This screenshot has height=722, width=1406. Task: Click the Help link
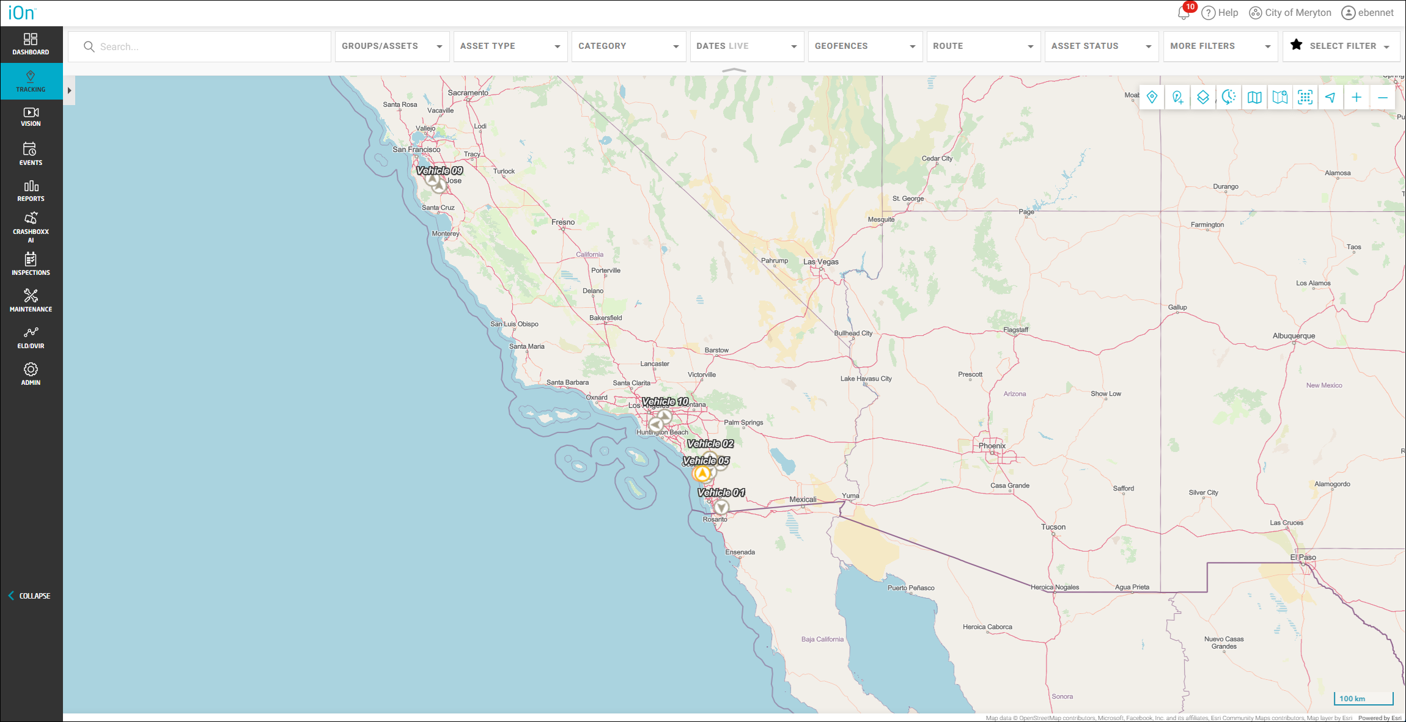point(1220,13)
